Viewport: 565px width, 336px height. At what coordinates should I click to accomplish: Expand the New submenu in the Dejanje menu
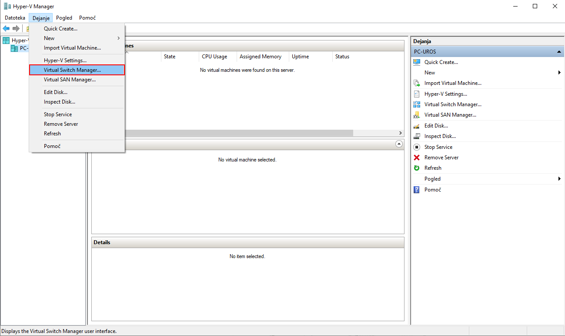pos(77,38)
